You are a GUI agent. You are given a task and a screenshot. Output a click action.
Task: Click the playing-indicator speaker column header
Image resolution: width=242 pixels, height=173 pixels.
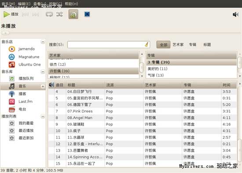tap(51, 85)
